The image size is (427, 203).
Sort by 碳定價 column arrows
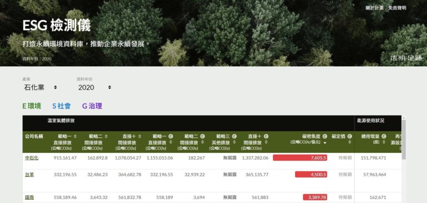click(350, 142)
